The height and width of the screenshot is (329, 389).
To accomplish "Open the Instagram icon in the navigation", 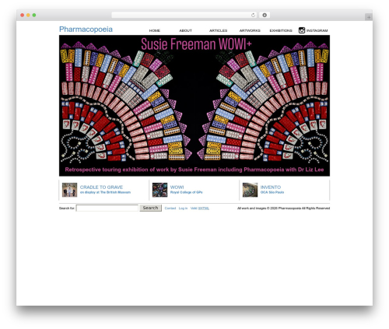I will pyautogui.click(x=302, y=30).
